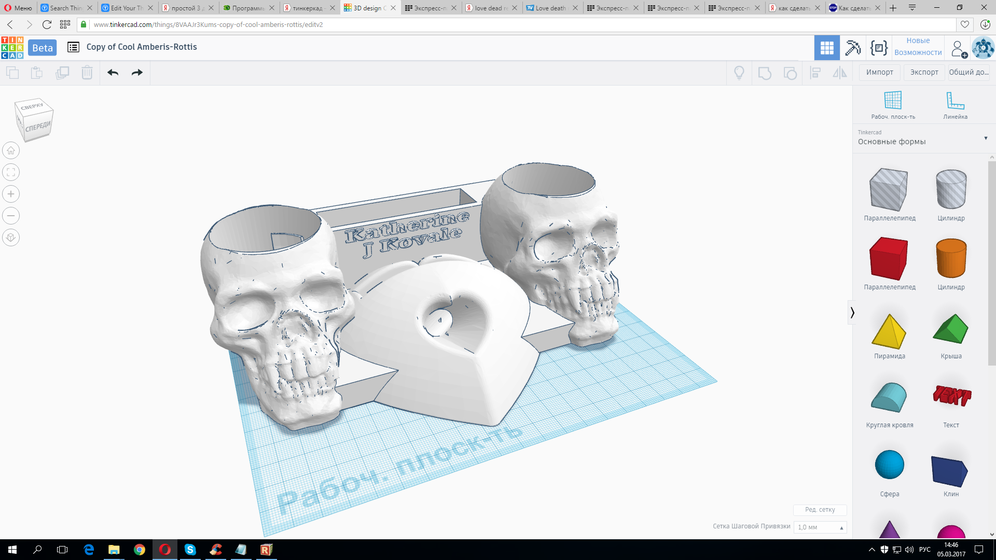The image size is (996, 560).
Task: Open Windows Start menu
Action: (x=12, y=550)
